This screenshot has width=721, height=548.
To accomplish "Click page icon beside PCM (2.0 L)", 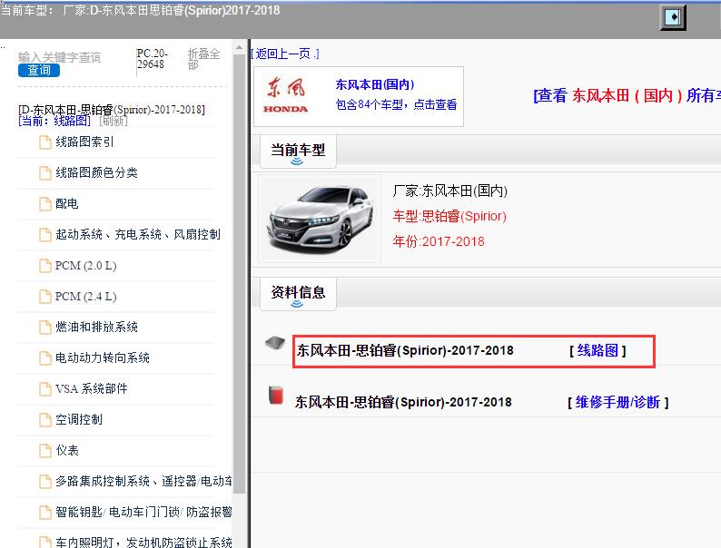I will click(45, 266).
